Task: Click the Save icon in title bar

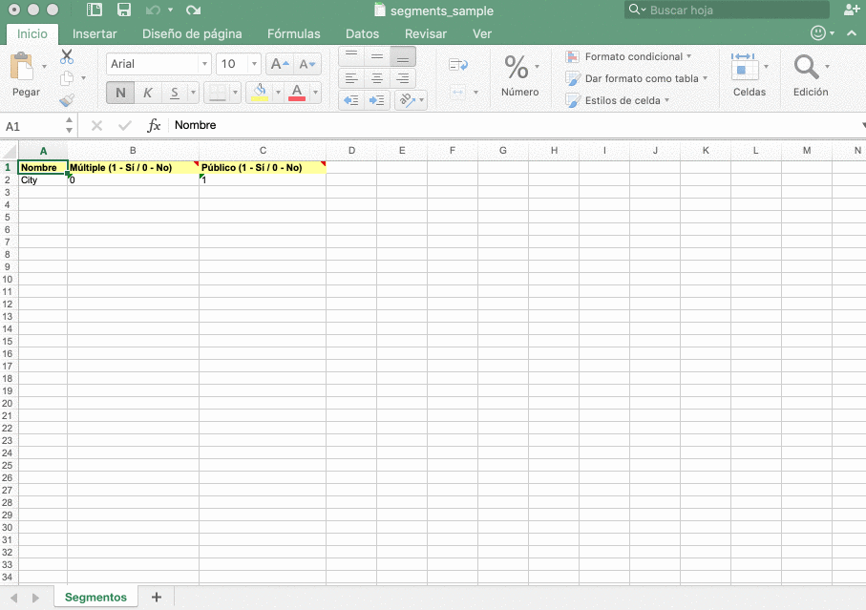Action: coord(124,10)
